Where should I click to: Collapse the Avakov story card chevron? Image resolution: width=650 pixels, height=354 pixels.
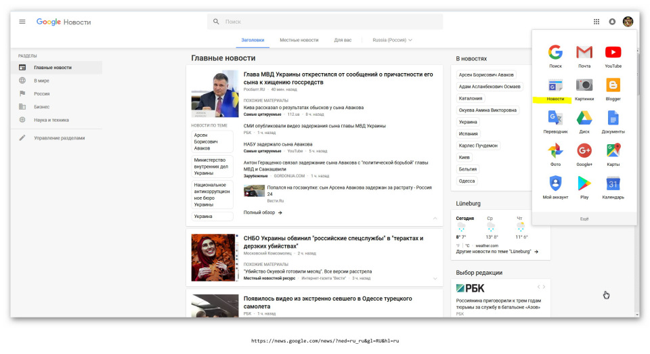(435, 219)
